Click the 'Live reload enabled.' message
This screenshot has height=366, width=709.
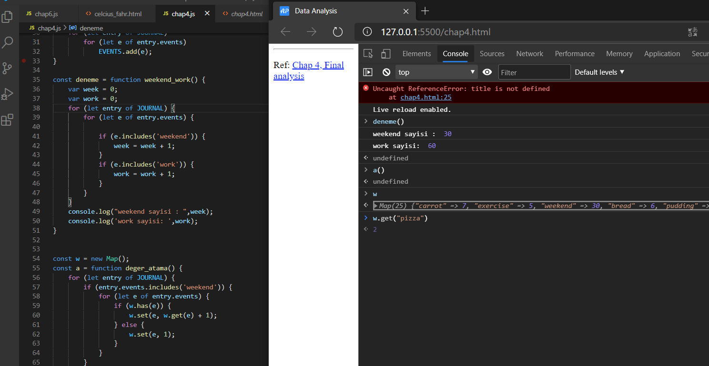pos(412,109)
